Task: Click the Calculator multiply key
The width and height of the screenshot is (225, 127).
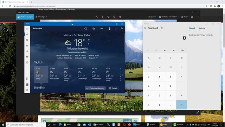Action: [181, 77]
